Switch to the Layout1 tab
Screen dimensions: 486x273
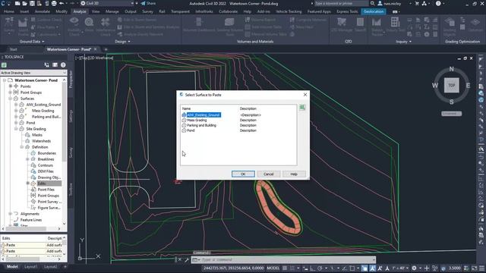[x=30, y=266]
